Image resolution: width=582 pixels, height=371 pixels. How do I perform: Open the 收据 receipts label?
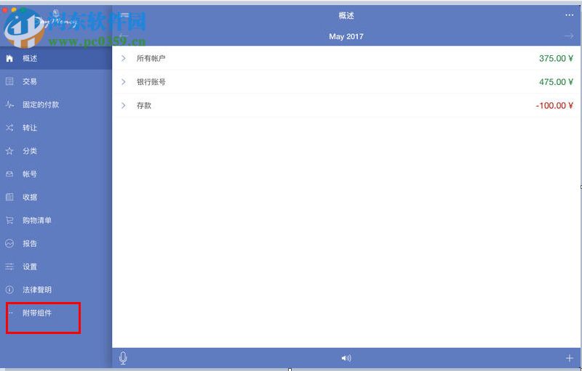pyautogui.click(x=30, y=197)
